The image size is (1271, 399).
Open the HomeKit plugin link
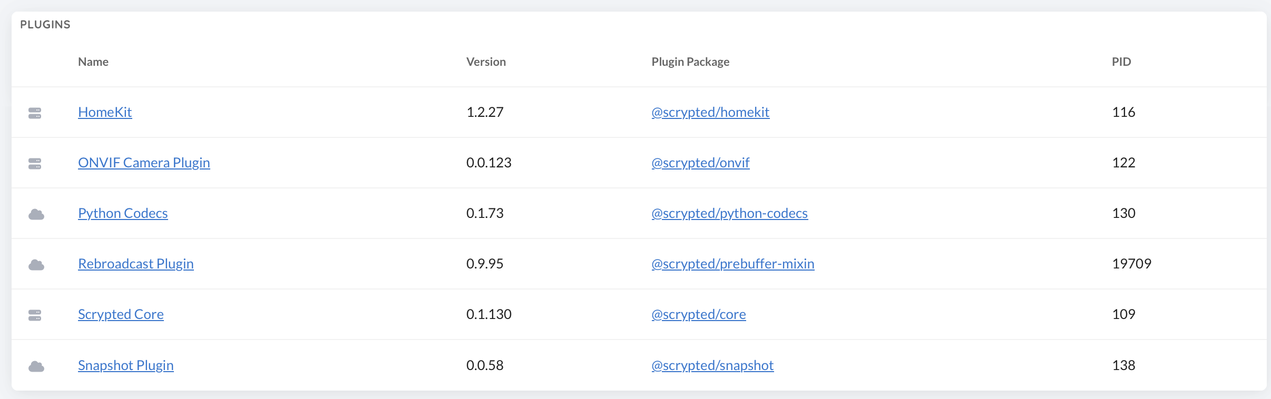[x=105, y=112]
